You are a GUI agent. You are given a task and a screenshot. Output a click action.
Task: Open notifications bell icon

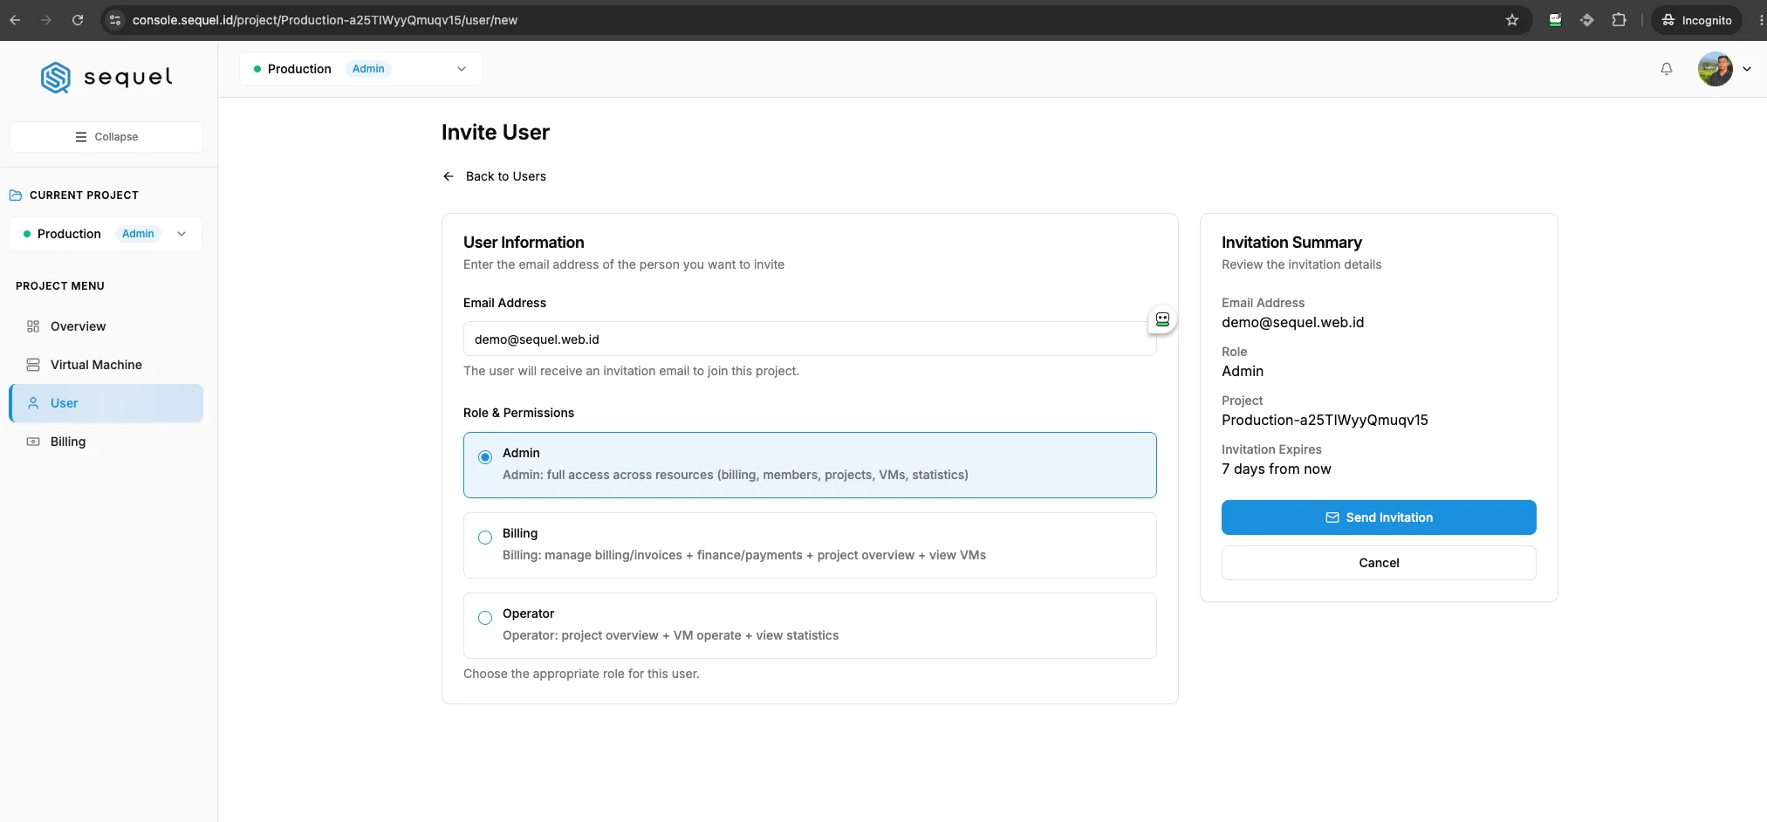coord(1667,69)
